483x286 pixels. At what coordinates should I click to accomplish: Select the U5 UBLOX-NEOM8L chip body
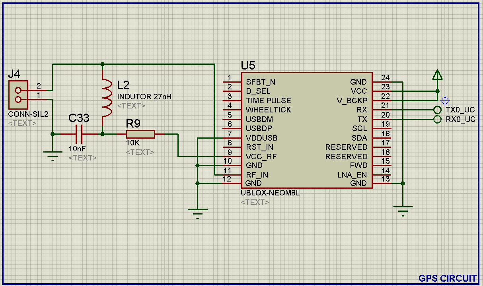306,130
